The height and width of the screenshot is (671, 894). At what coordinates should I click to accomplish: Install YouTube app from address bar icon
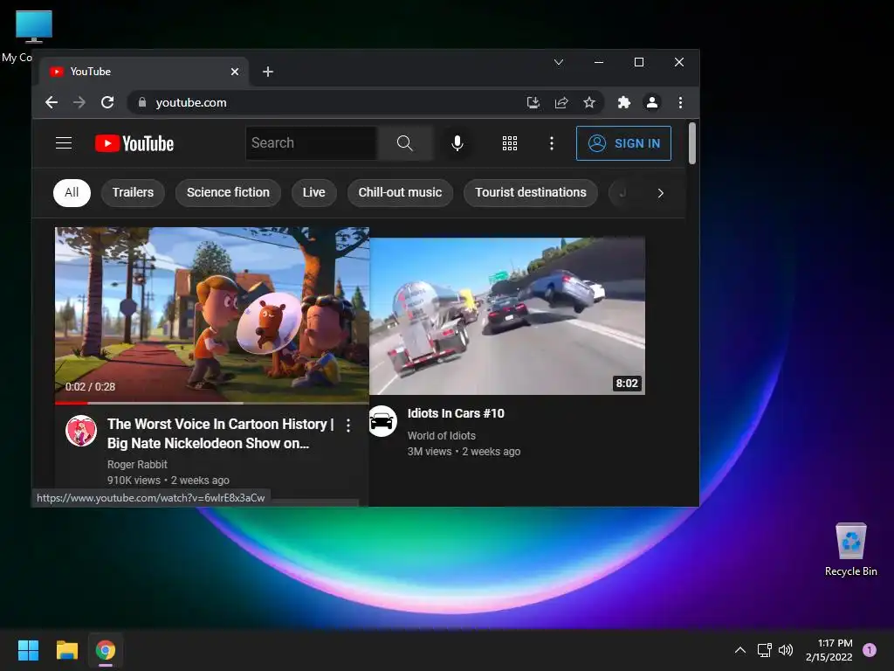pos(533,103)
